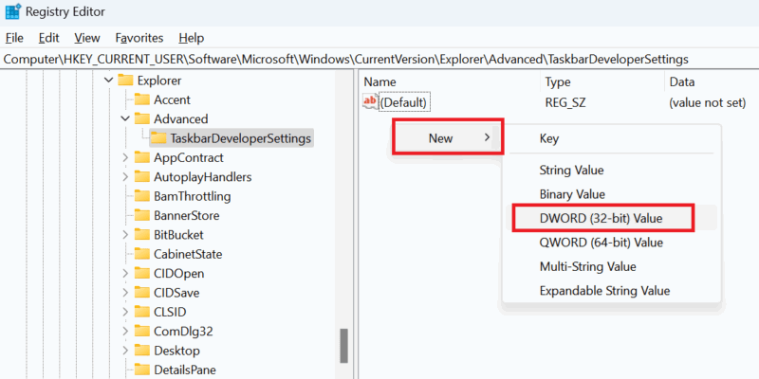The height and width of the screenshot is (379, 759).
Task: Click the TaskbarDeveloperSettings folder icon
Action: pos(158,138)
